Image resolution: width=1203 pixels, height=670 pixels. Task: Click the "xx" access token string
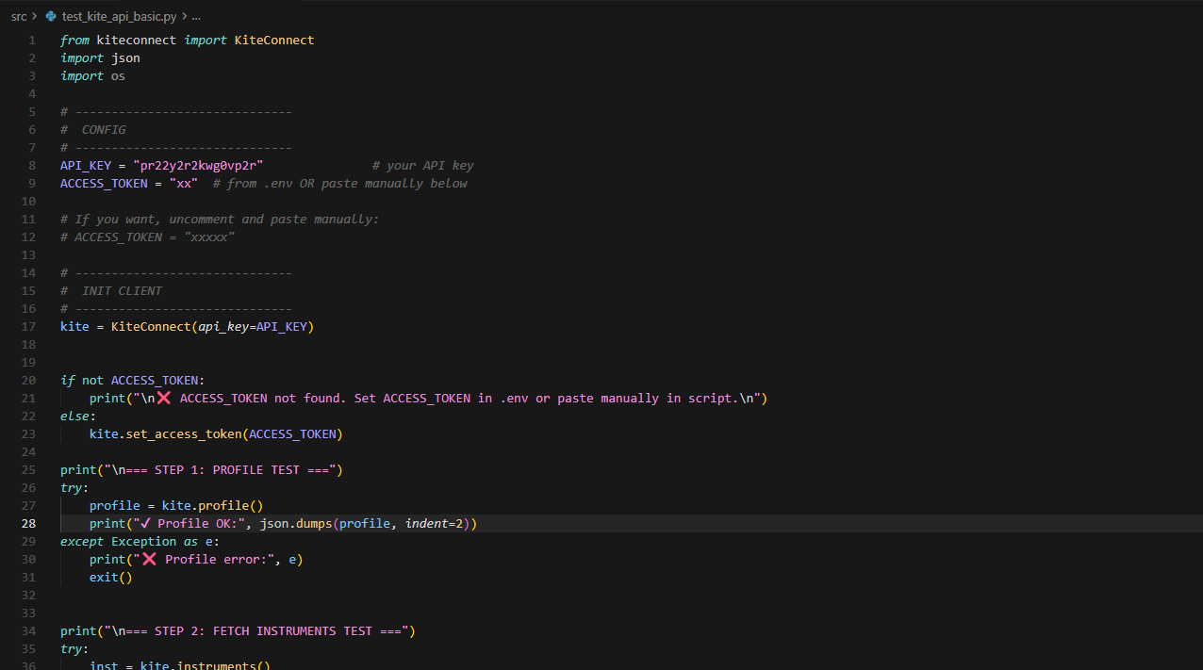click(184, 184)
